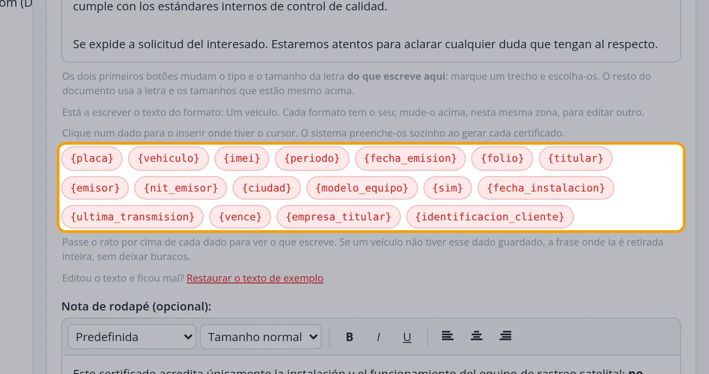Insert the {periodo} placeholder
This screenshot has height=374, width=709.
312,159
